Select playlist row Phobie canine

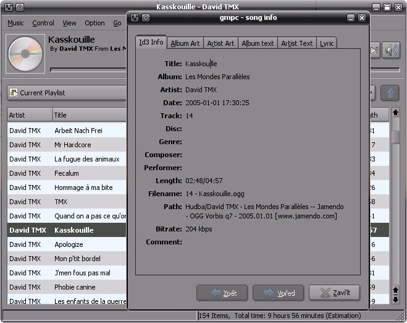tap(67, 287)
